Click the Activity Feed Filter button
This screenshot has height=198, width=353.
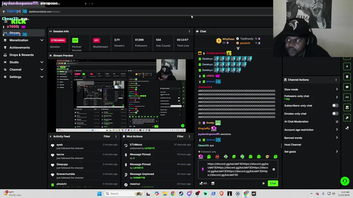point(107,136)
